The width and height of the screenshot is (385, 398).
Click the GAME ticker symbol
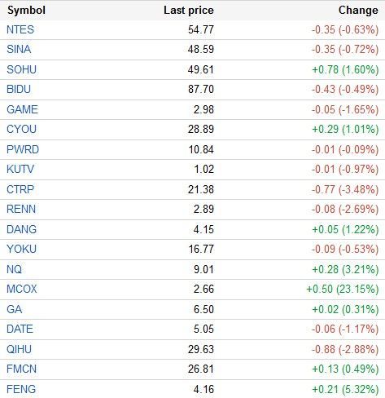22,109
